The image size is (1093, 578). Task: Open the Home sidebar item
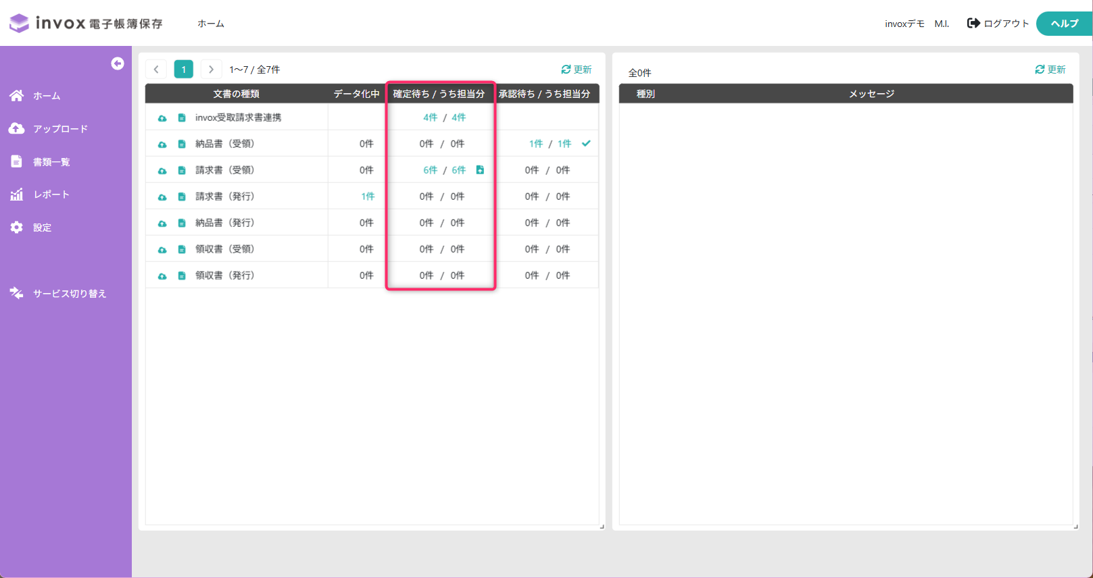pos(35,96)
